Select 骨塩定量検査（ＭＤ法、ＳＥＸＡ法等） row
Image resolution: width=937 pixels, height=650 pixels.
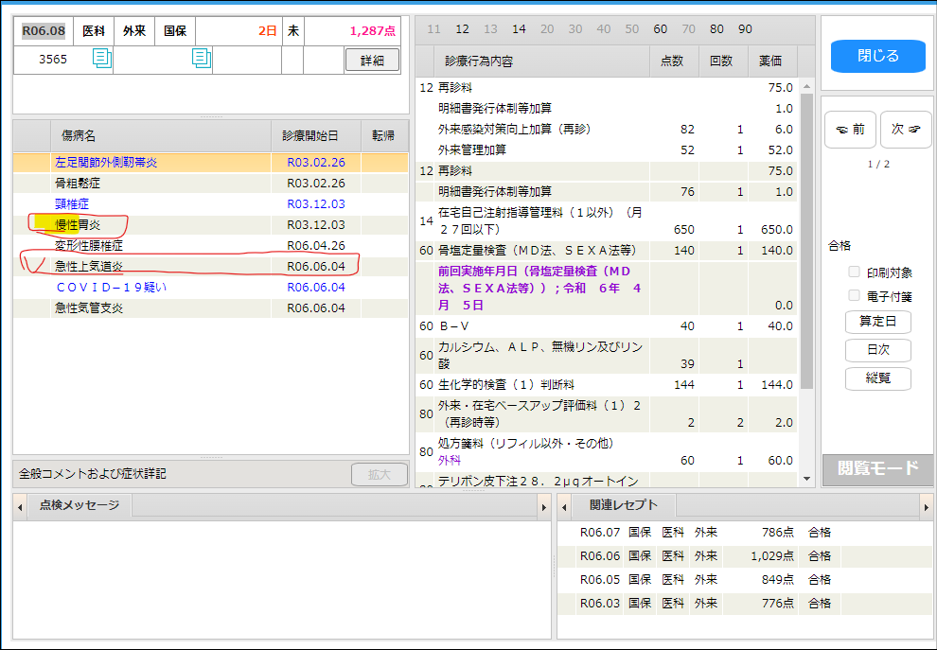pyautogui.click(x=607, y=251)
